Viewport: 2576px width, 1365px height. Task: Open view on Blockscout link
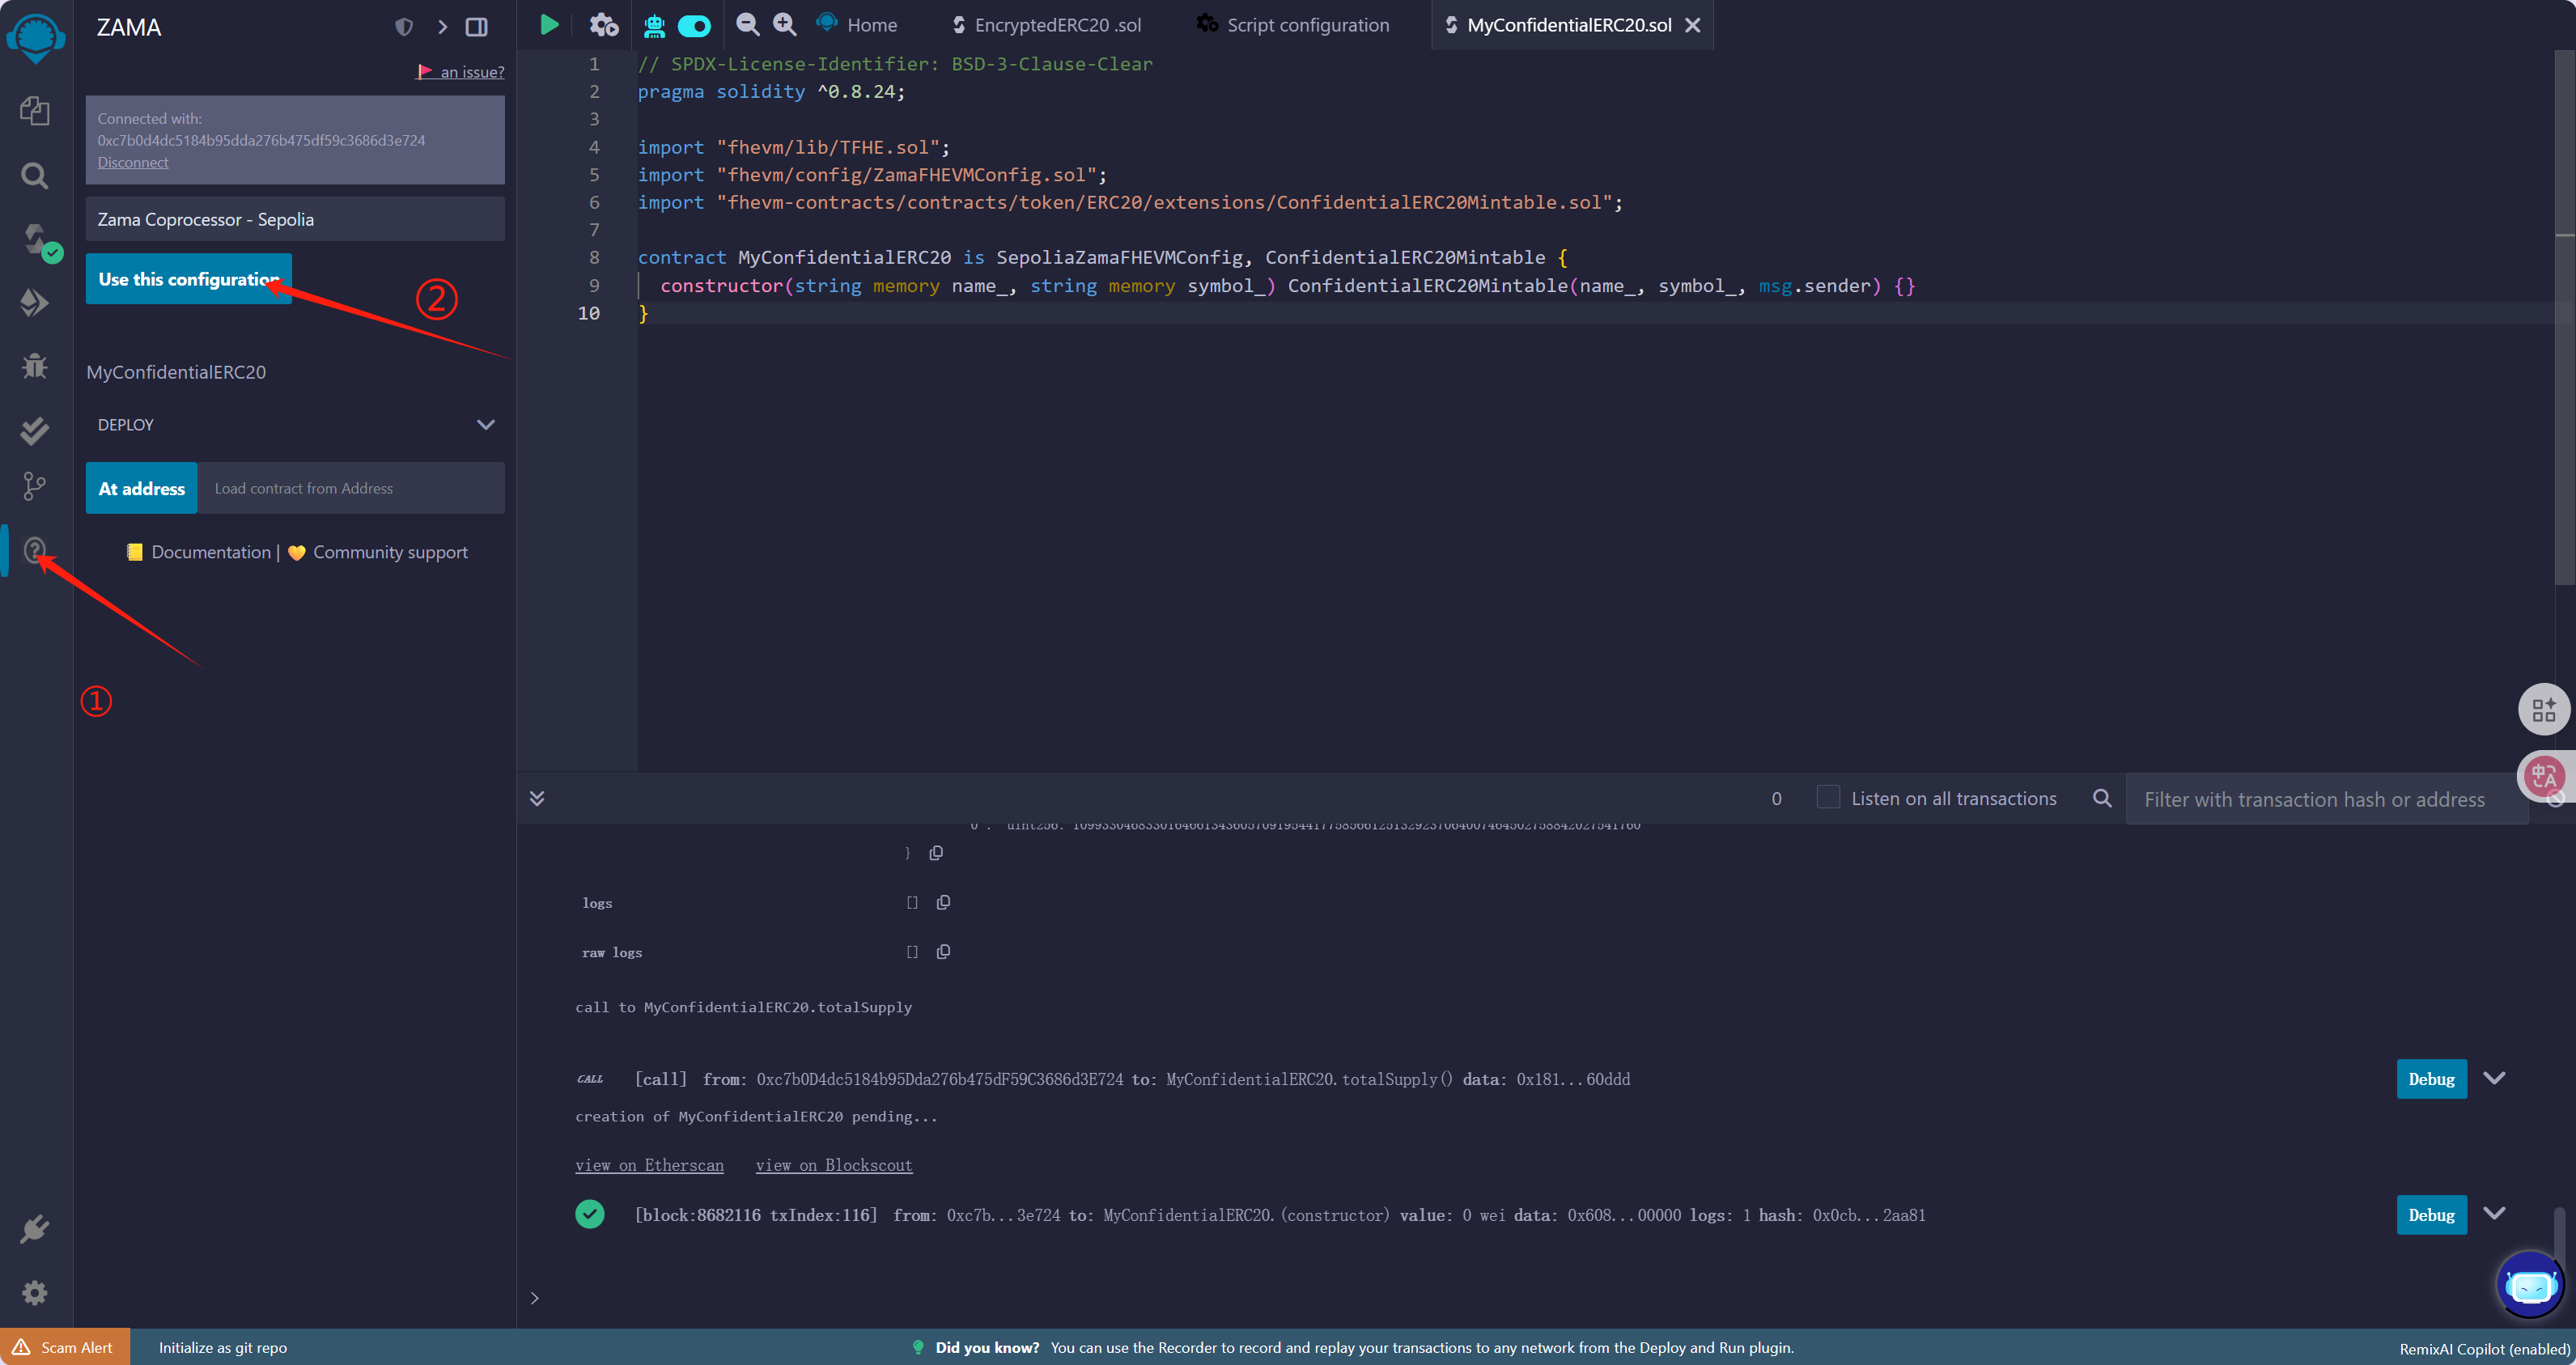(834, 1165)
